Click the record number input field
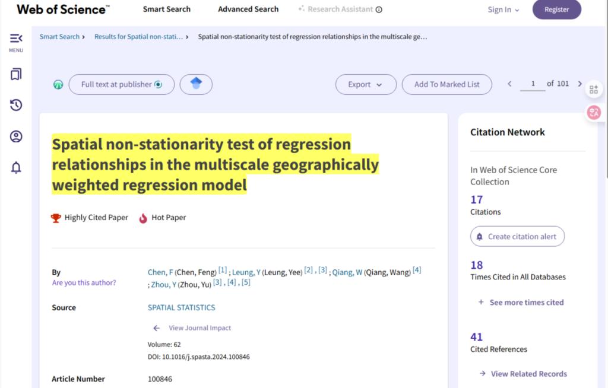 pyautogui.click(x=533, y=84)
